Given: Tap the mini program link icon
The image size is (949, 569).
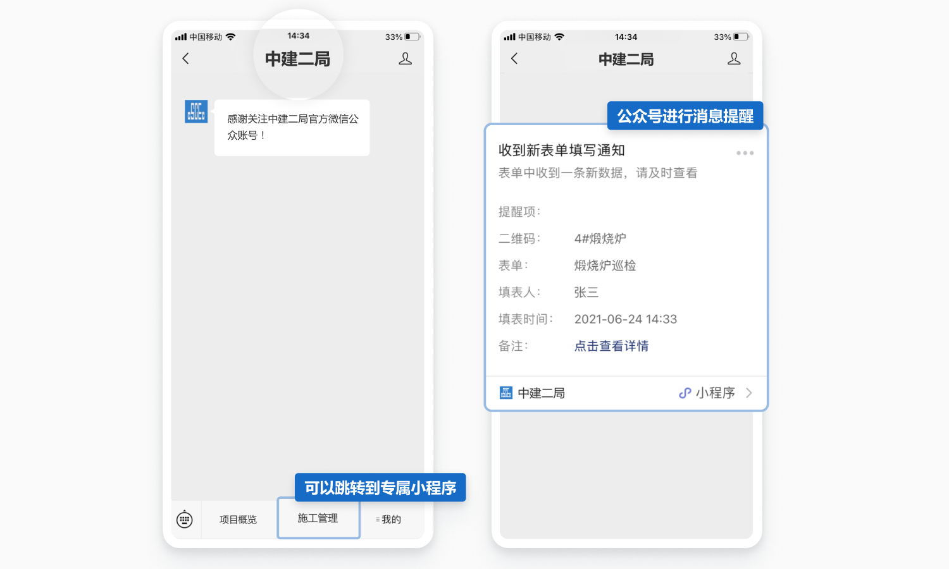Looking at the screenshot, I should click(x=685, y=393).
